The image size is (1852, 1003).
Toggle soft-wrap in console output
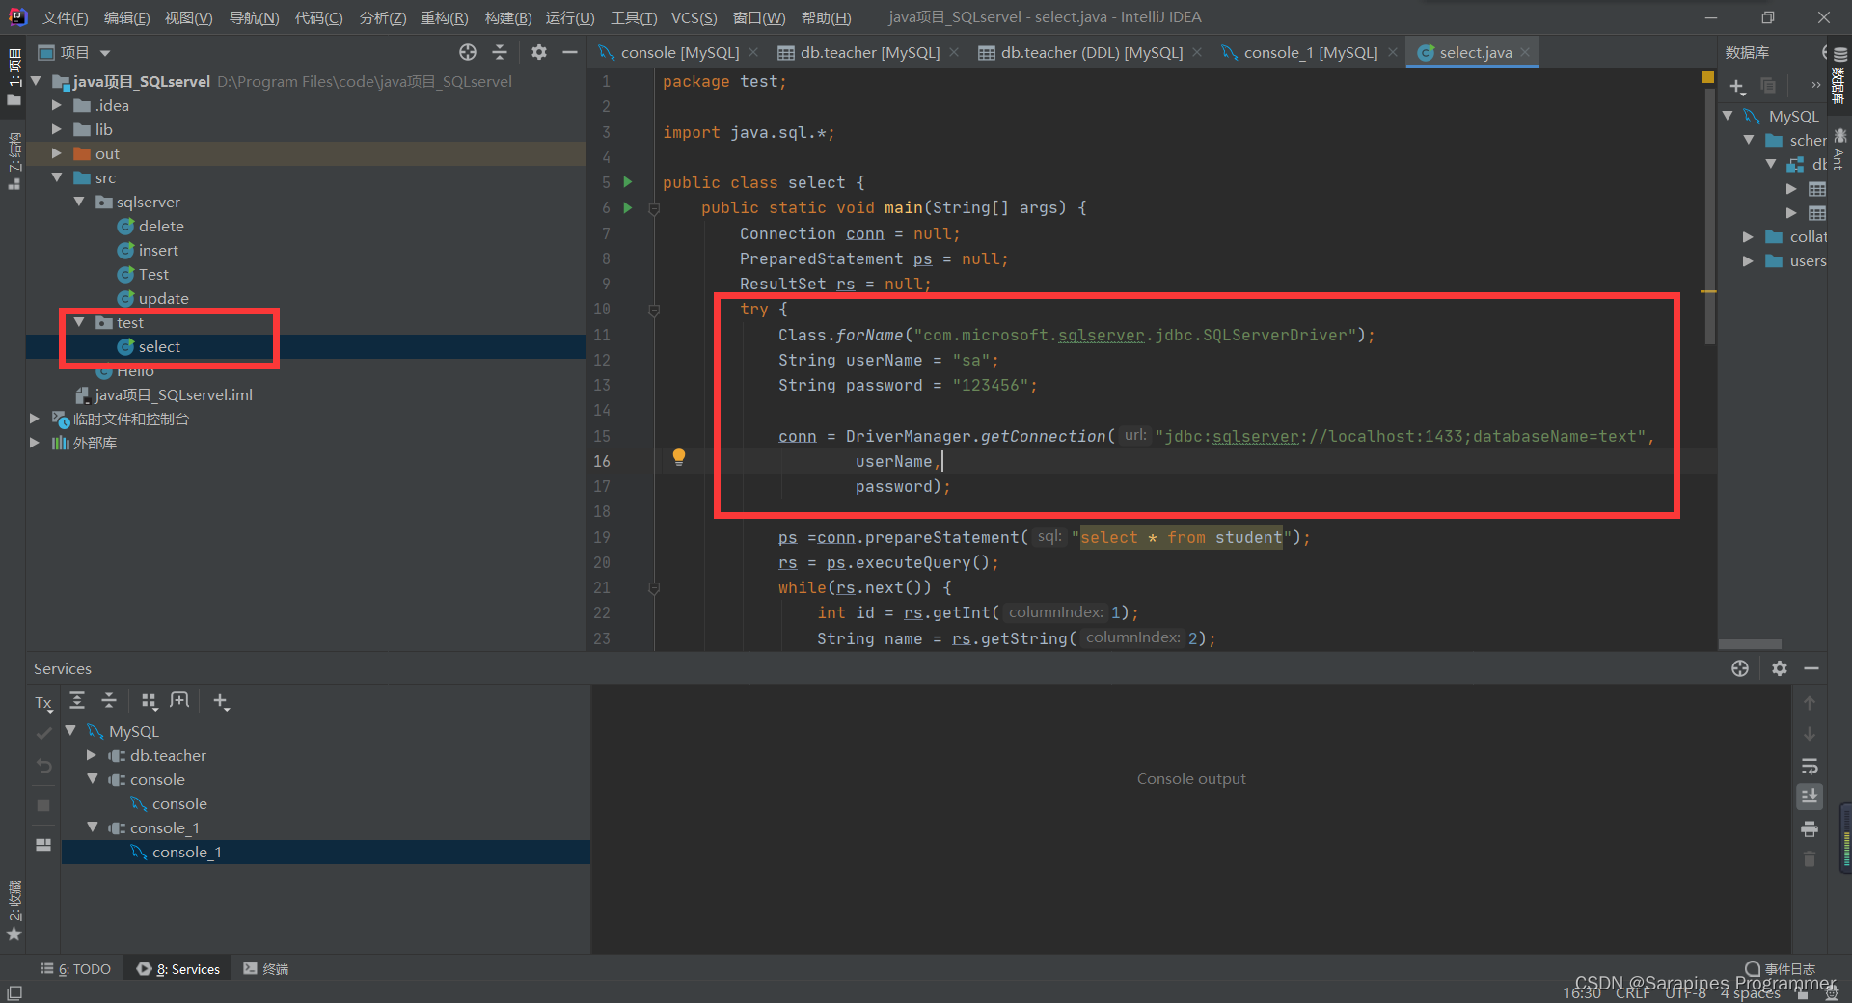pos(1810,766)
